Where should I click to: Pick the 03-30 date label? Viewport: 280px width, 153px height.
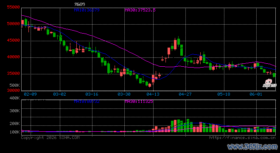124,94
